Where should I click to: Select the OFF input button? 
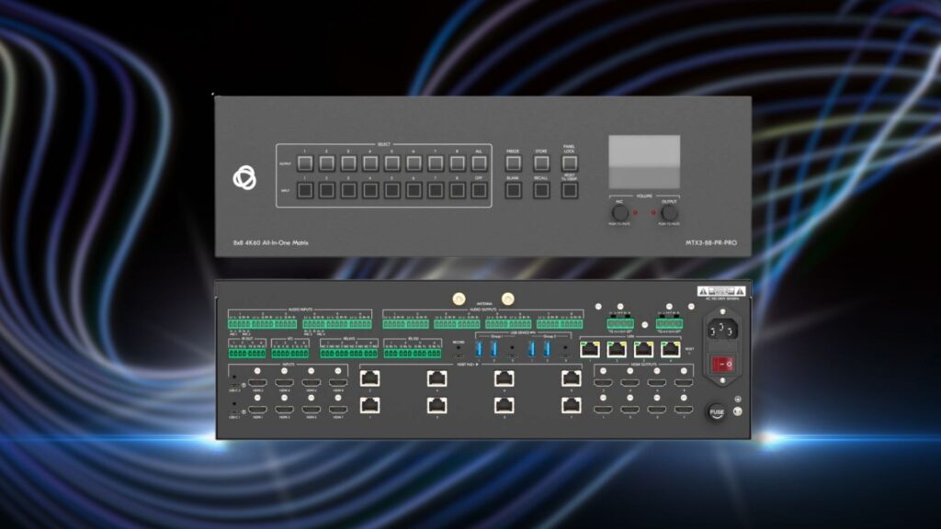coord(478,191)
